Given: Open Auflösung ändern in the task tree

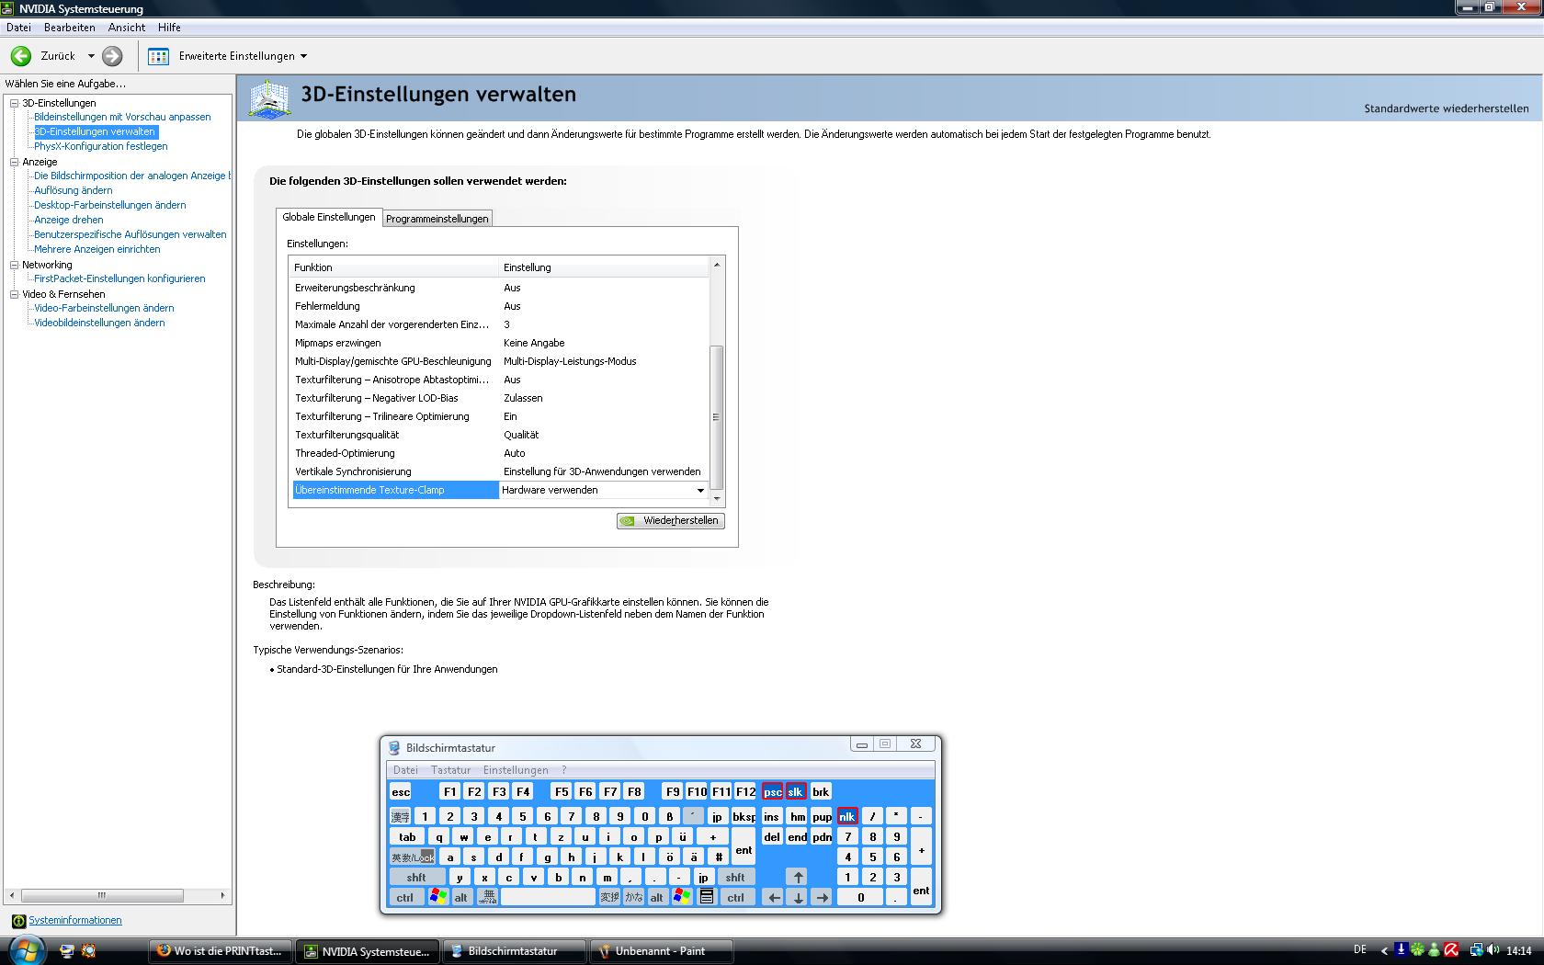Looking at the screenshot, I should [x=74, y=190].
